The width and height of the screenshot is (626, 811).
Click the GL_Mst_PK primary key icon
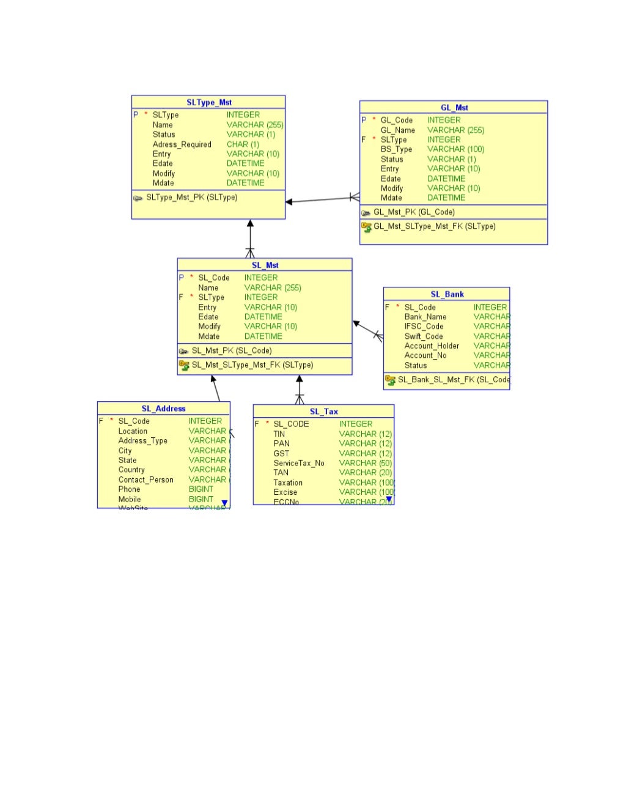point(366,213)
